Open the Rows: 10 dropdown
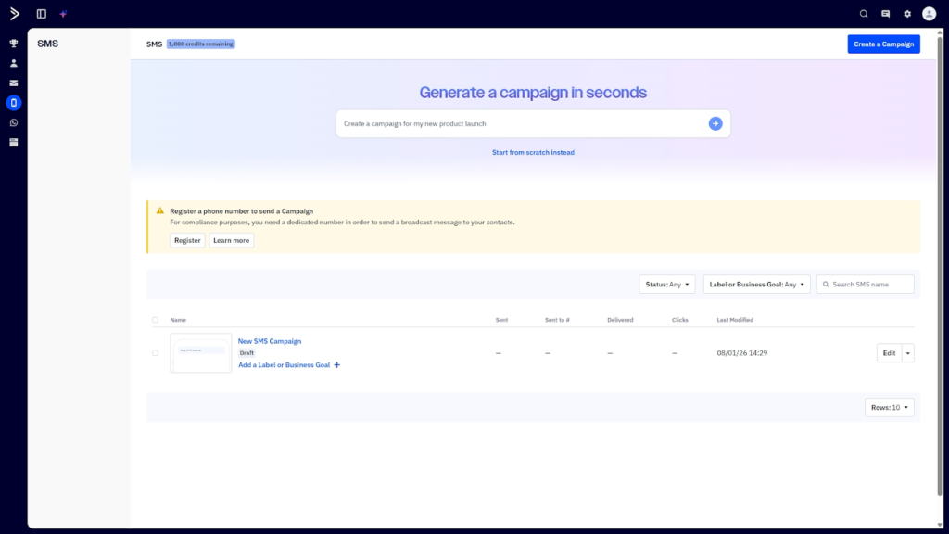Viewport: 949px width, 534px height. click(890, 407)
